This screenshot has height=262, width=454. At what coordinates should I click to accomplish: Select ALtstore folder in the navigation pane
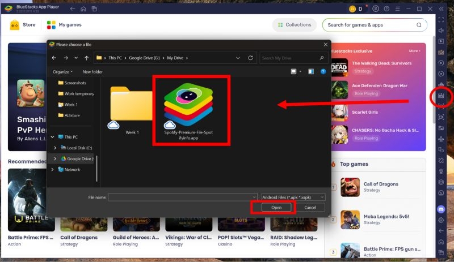pyautogui.click(x=69, y=115)
